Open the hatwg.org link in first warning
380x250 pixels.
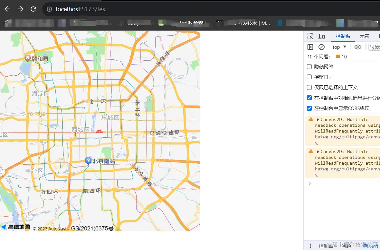pyautogui.click(x=347, y=137)
